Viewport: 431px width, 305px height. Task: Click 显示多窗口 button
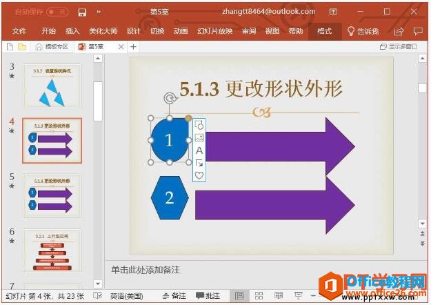pyautogui.click(x=399, y=47)
